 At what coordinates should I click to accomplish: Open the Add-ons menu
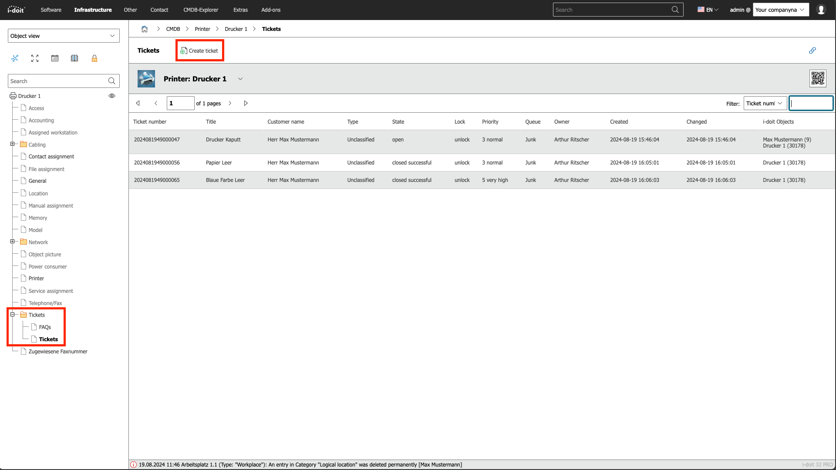[271, 10]
